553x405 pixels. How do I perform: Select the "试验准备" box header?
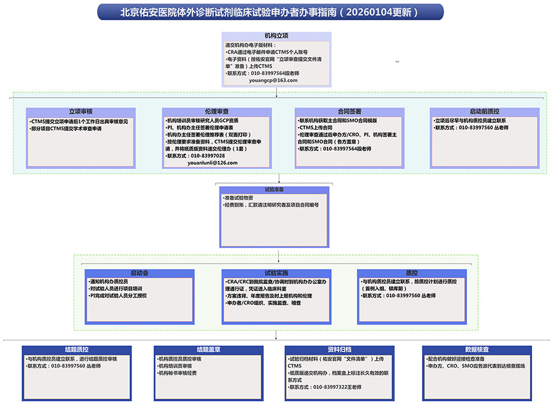click(x=275, y=190)
